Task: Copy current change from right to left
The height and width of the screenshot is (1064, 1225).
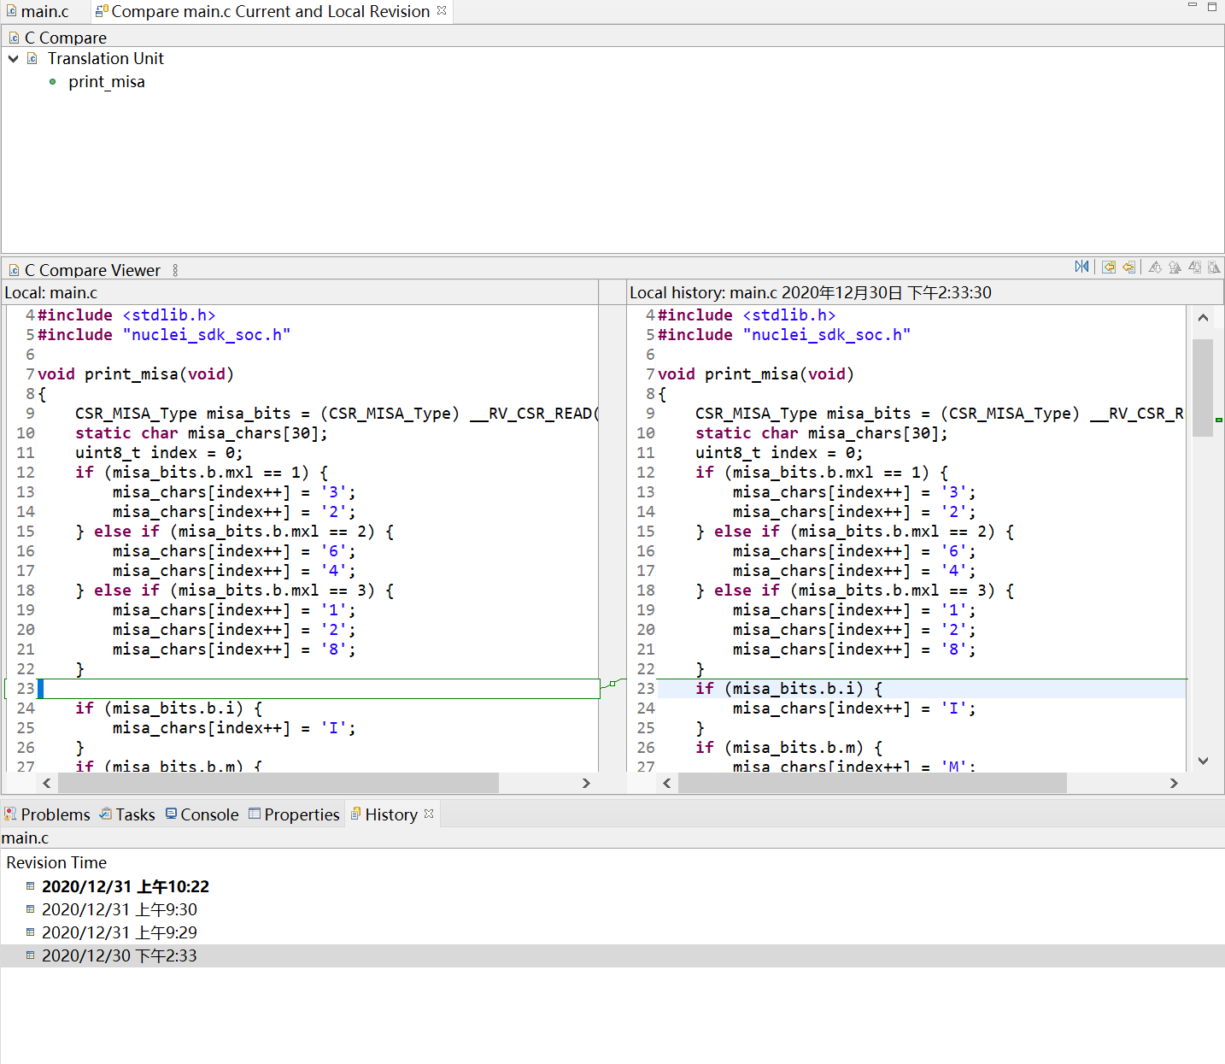Action: coord(1128,267)
